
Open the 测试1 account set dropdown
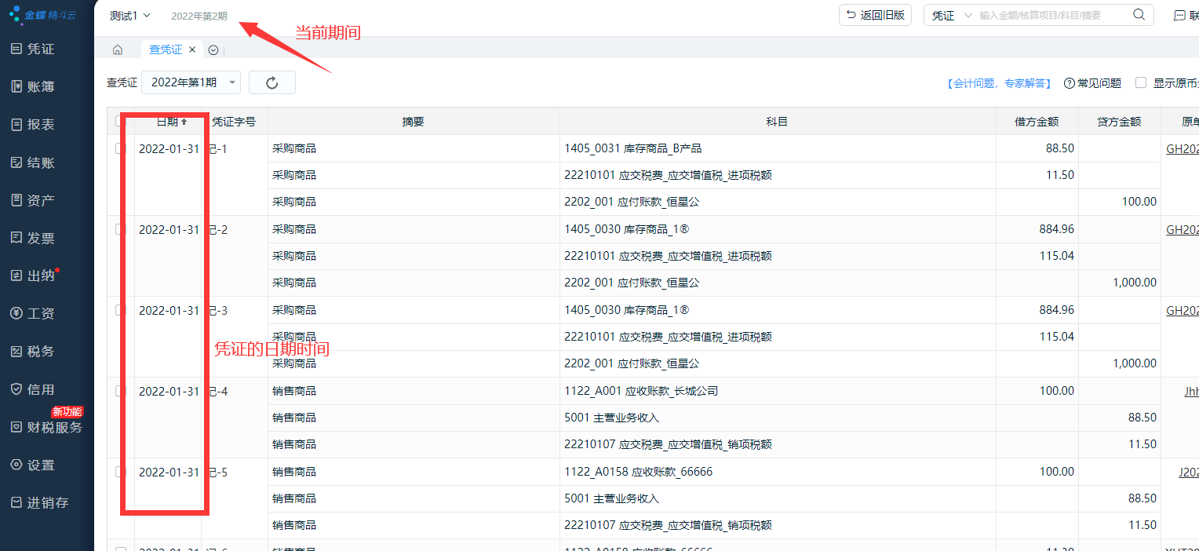coord(130,16)
